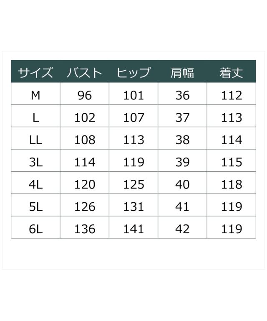The width and height of the screenshot is (267, 321).
Task: Click shoulder width 38 in LL row
Action: click(182, 140)
